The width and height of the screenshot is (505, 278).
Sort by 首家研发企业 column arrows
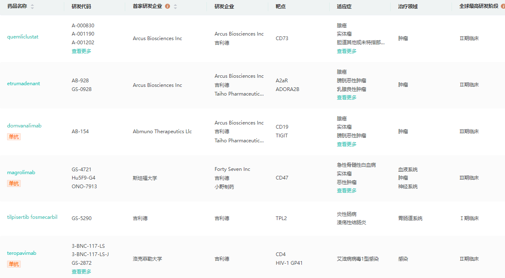click(x=175, y=7)
